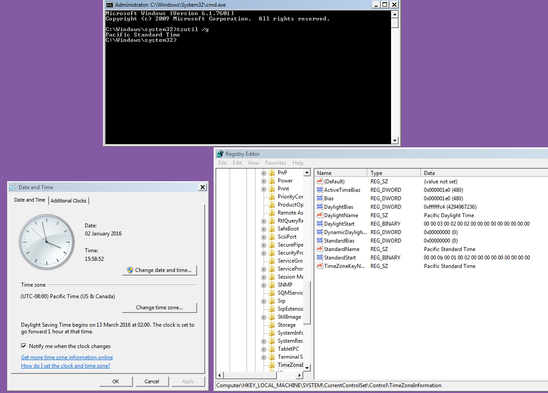Expand the SecurePipe registry key
The height and width of the screenshot is (393, 548).
264,245
